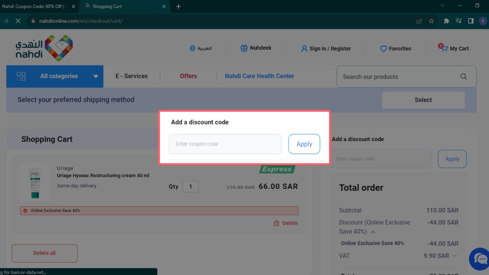The width and height of the screenshot is (489, 275).
Task: Click browser forward arrow
Action: 5,21
